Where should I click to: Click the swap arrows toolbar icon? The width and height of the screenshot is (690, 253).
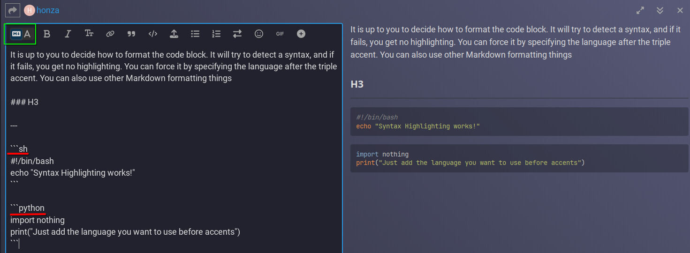pos(237,34)
